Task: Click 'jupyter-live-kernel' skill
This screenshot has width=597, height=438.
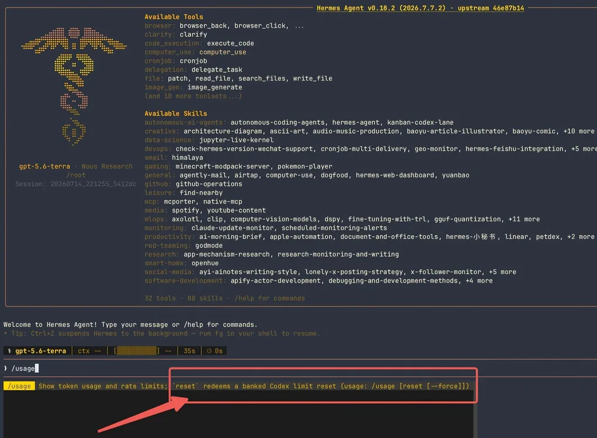Action: tap(236, 140)
